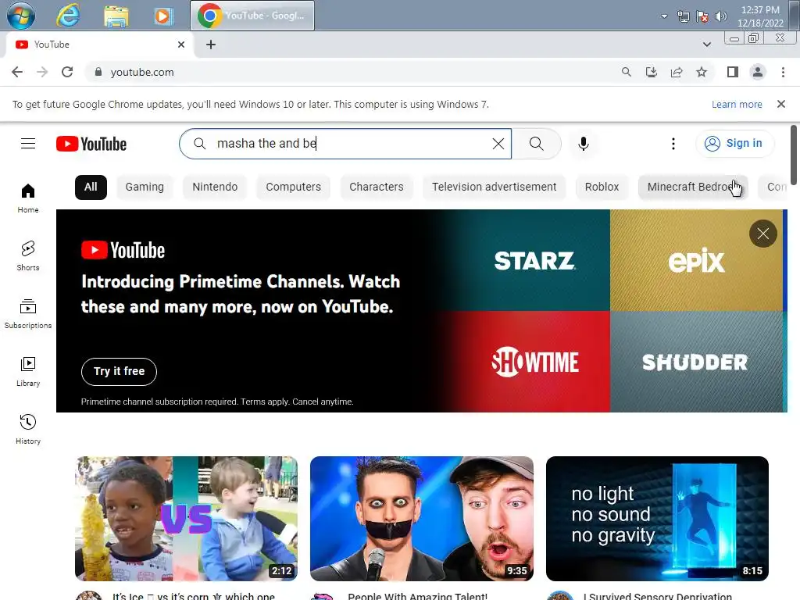Click the install app icon in address bar

pos(652,72)
